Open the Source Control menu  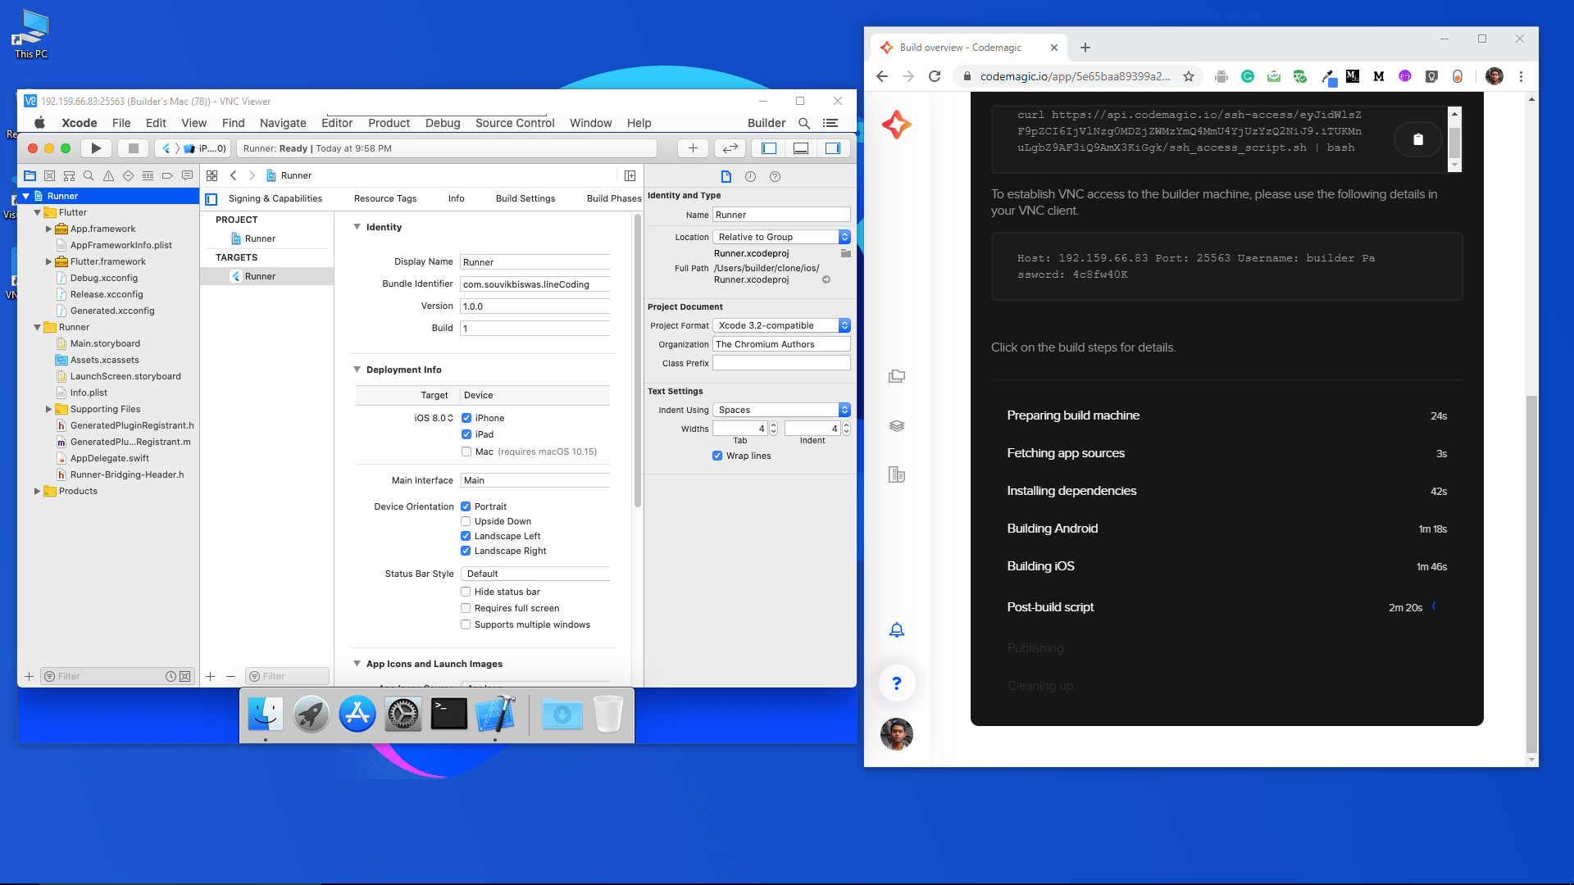tap(515, 123)
